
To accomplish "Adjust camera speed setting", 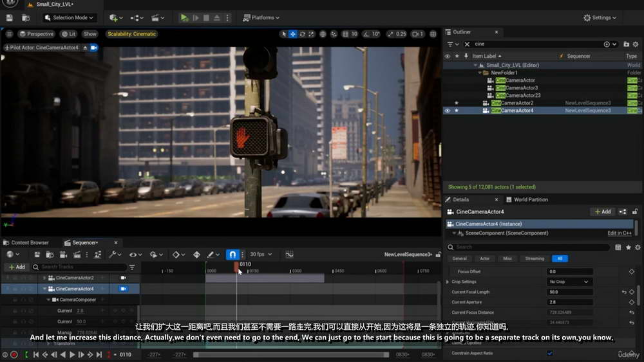I will (x=418, y=34).
